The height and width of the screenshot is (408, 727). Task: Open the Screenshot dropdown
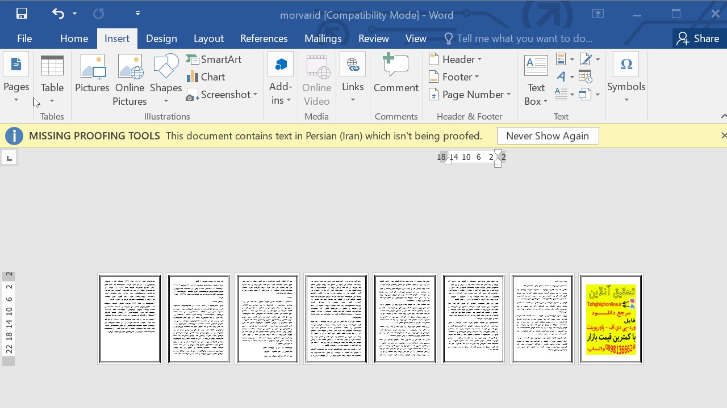[x=222, y=95]
